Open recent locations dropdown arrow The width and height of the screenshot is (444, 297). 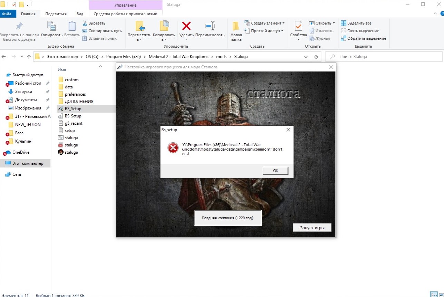coord(21,57)
